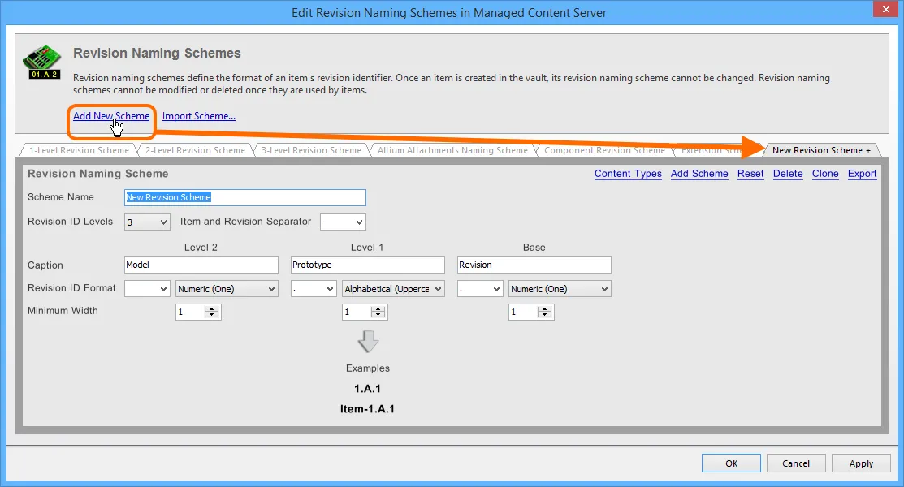The width and height of the screenshot is (904, 487).
Task: Edit the Level 2 caption field Model
Action: 201,265
